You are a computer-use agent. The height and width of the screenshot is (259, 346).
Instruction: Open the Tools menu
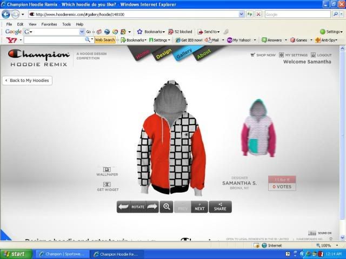pos(66,24)
